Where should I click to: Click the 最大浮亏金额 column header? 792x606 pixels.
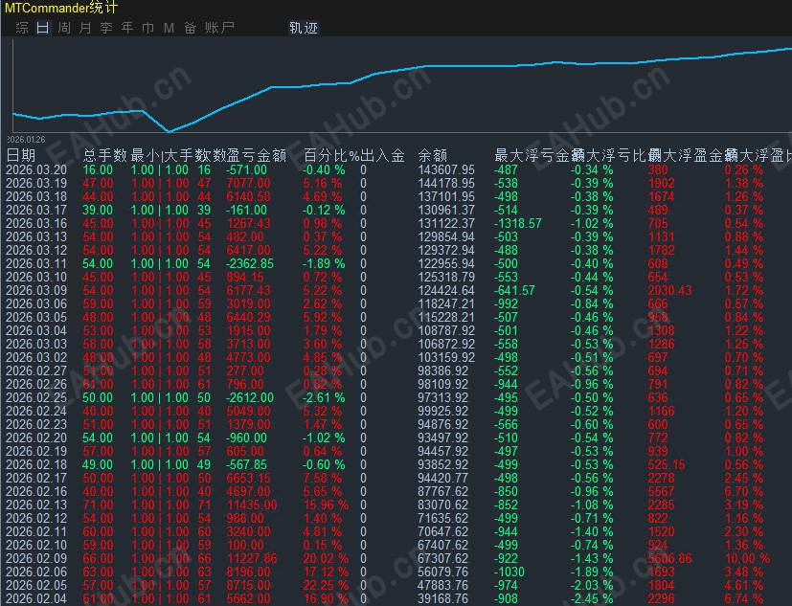point(532,155)
